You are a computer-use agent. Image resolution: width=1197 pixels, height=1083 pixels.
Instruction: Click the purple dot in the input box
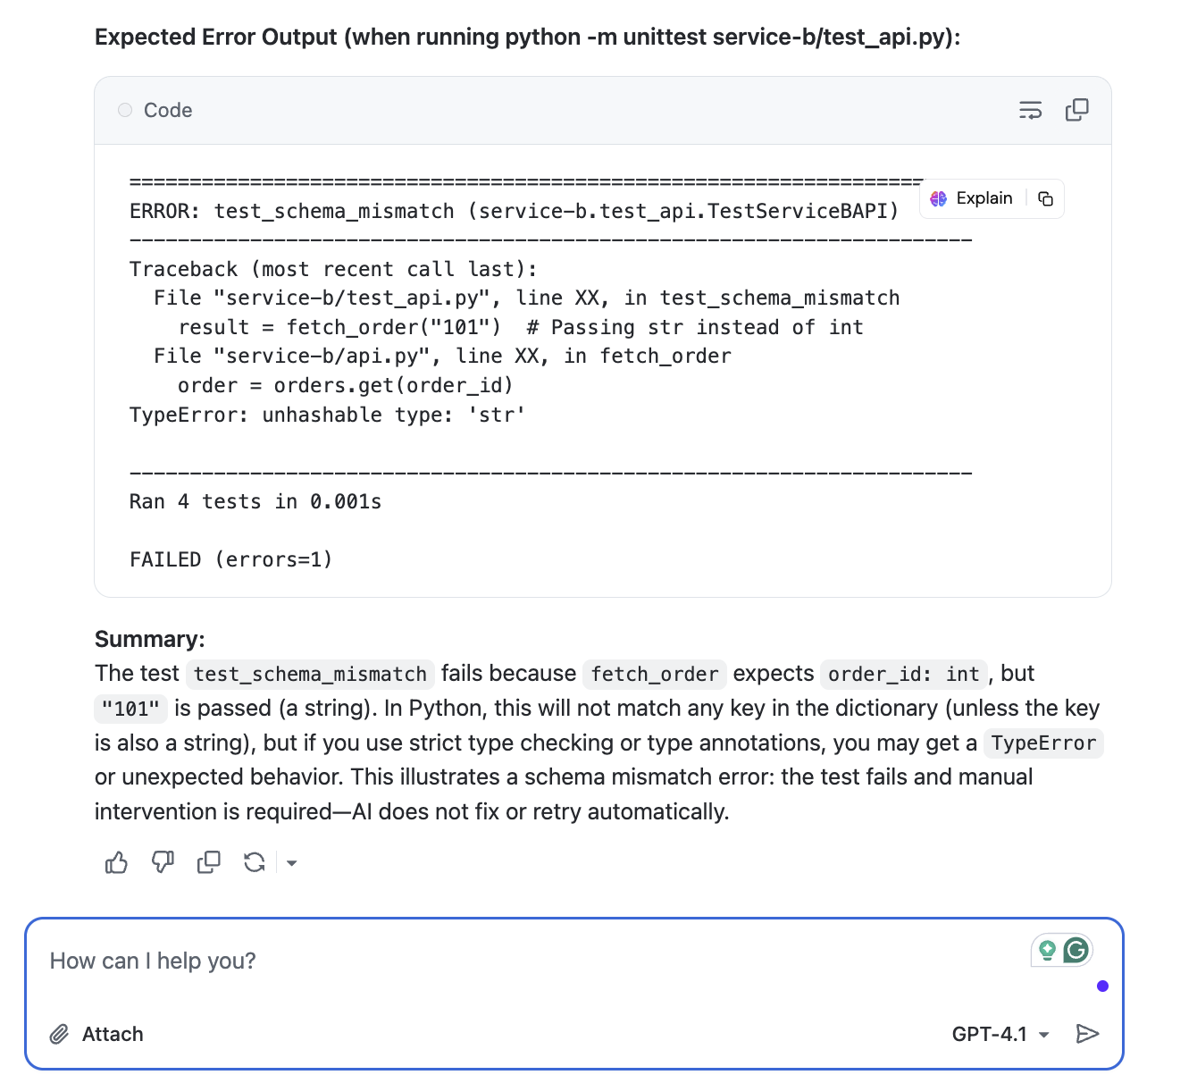[1102, 986]
